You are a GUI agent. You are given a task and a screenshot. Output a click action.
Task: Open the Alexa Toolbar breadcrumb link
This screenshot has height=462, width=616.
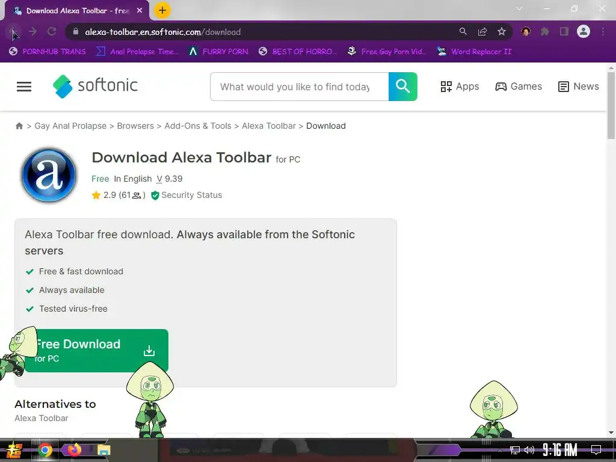[x=269, y=126]
